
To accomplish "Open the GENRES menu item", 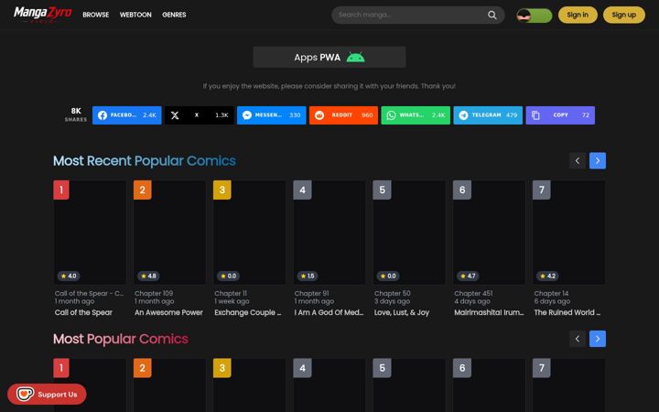I will point(174,15).
